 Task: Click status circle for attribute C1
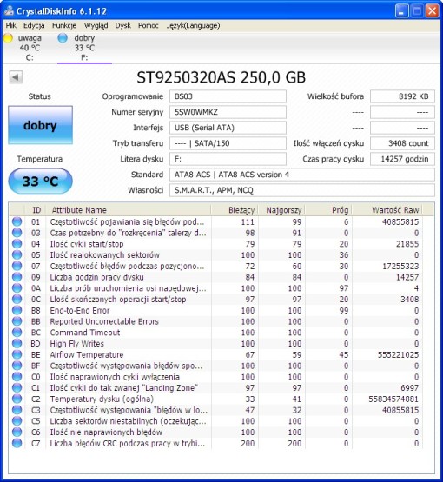(x=17, y=387)
